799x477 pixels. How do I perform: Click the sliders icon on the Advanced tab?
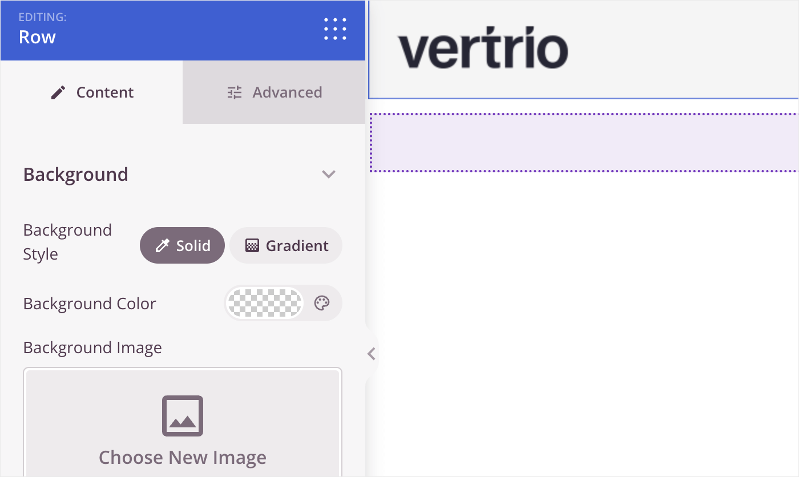[x=235, y=92]
